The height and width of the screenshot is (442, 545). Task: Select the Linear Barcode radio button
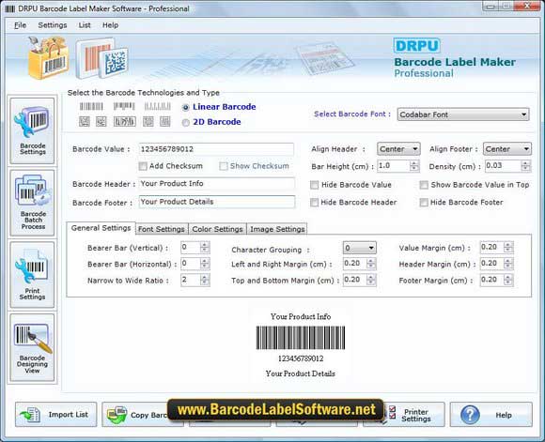[186, 108]
